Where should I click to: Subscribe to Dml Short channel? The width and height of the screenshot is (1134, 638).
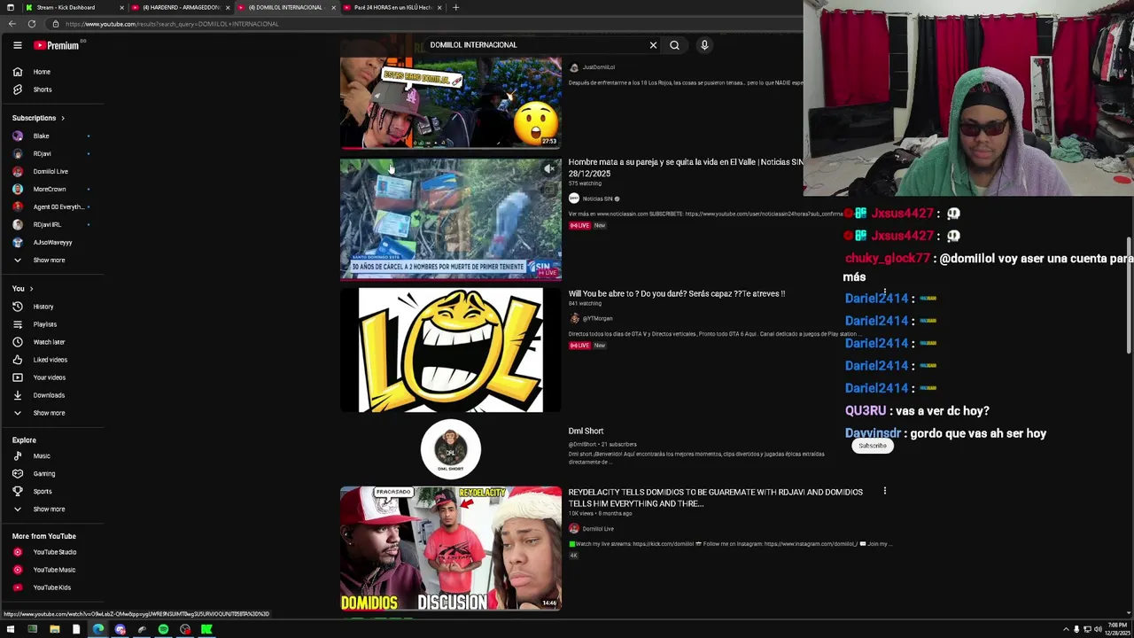[872, 446]
